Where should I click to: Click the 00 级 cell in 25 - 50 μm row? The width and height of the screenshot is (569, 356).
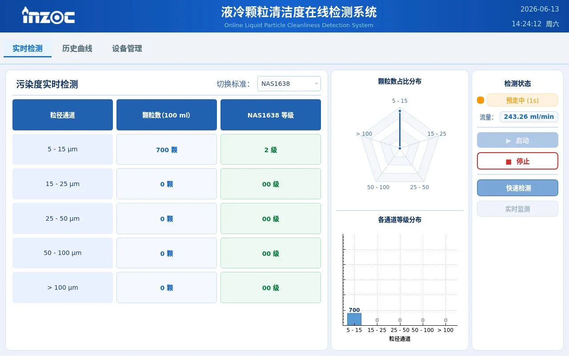tap(271, 218)
